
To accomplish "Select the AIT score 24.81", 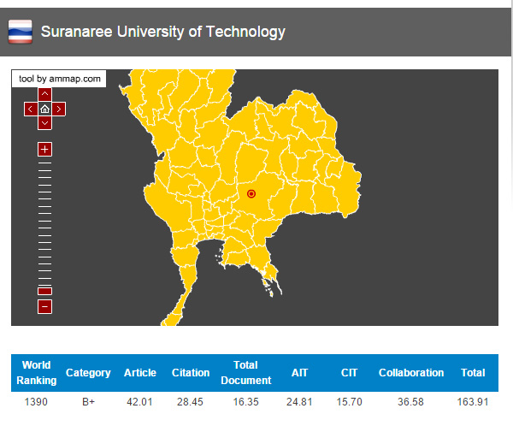I will 299,402.
